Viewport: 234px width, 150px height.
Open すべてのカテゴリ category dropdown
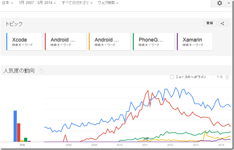(77, 3)
